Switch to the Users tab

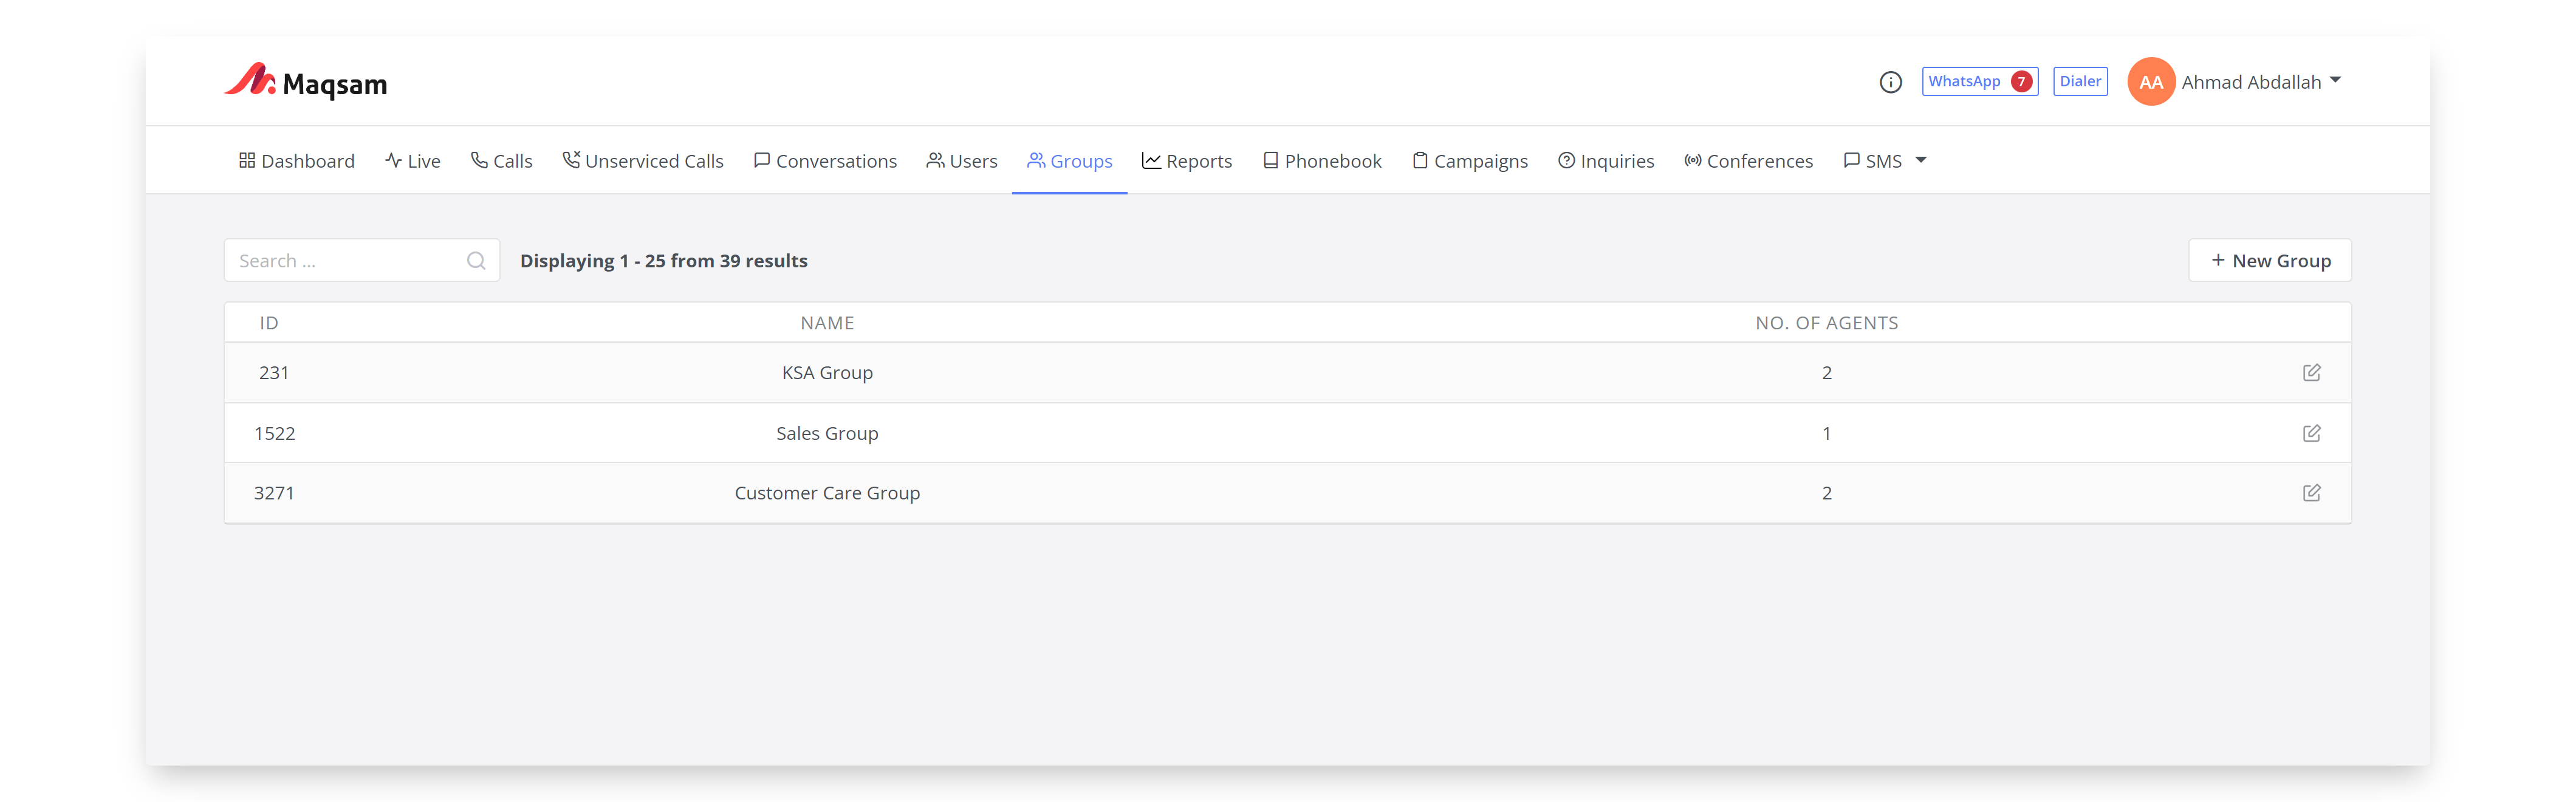[961, 161]
